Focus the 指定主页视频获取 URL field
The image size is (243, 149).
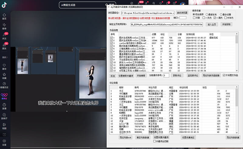167,25
